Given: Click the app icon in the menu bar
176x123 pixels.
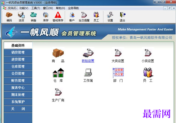Looking at the screenshot, I should click(x=4, y=8).
